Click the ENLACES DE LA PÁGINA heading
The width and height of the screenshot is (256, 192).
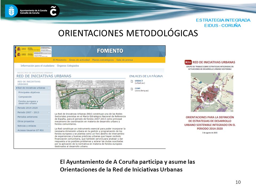point(146,76)
